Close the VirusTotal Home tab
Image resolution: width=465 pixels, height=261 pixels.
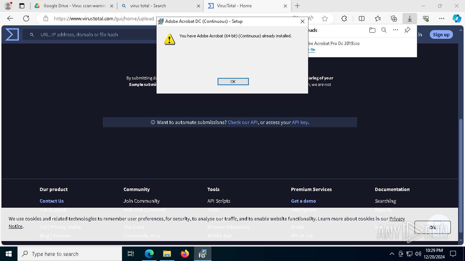pos(285,6)
